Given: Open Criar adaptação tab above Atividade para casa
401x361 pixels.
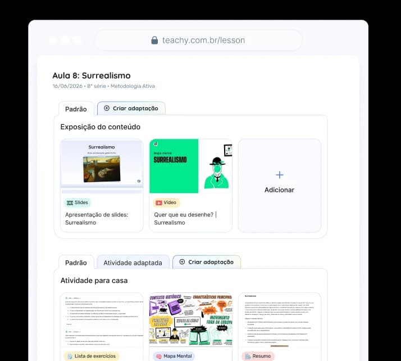Looking at the screenshot, I should (x=207, y=262).
